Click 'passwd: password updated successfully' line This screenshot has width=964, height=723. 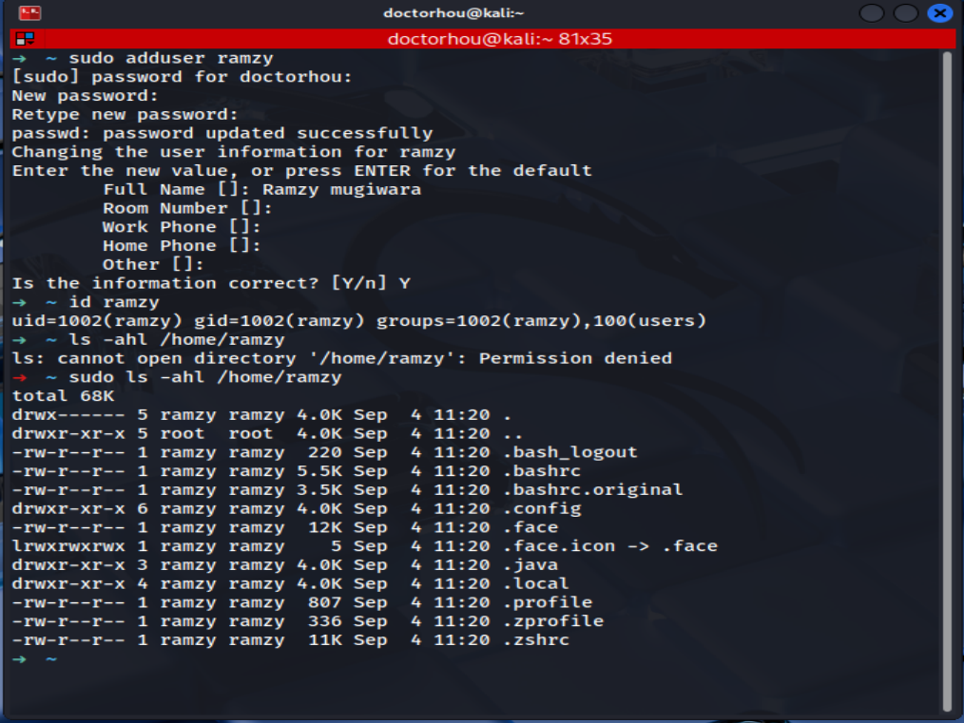pyautogui.click(x=222, y=133)
